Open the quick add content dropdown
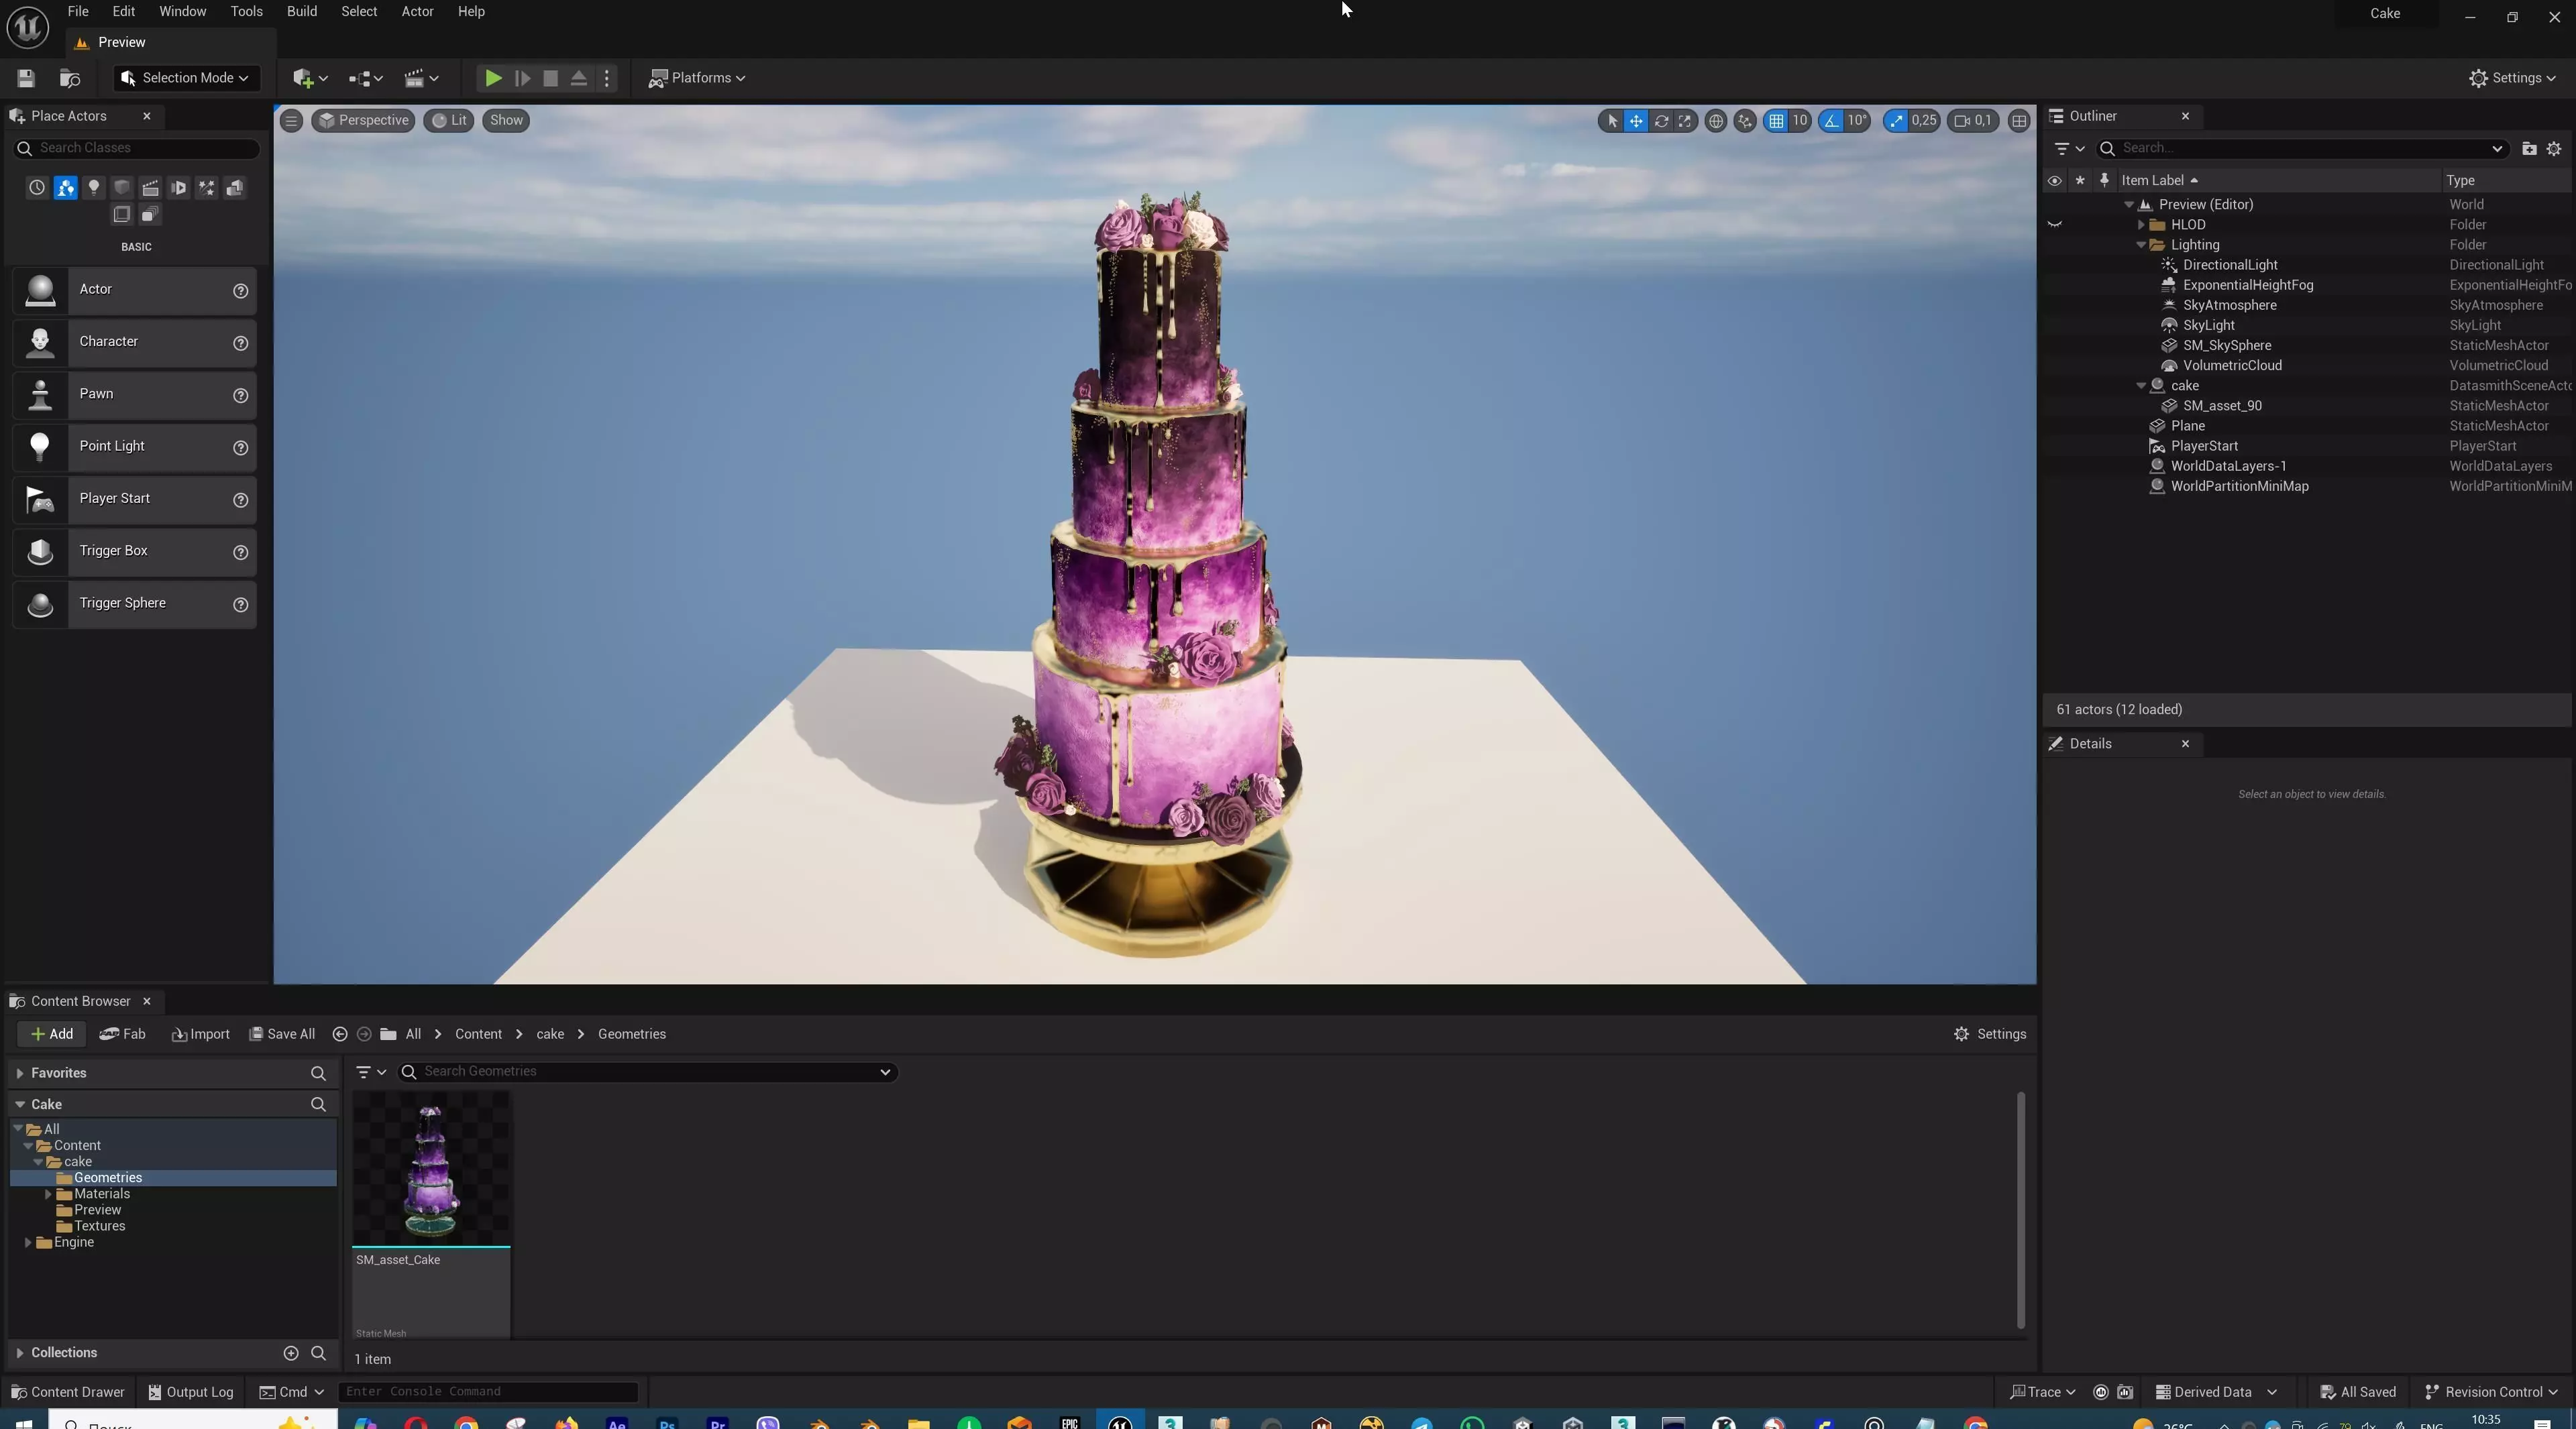 (310, 78)
